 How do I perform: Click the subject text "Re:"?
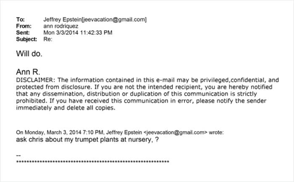click(x=48, y=39)
